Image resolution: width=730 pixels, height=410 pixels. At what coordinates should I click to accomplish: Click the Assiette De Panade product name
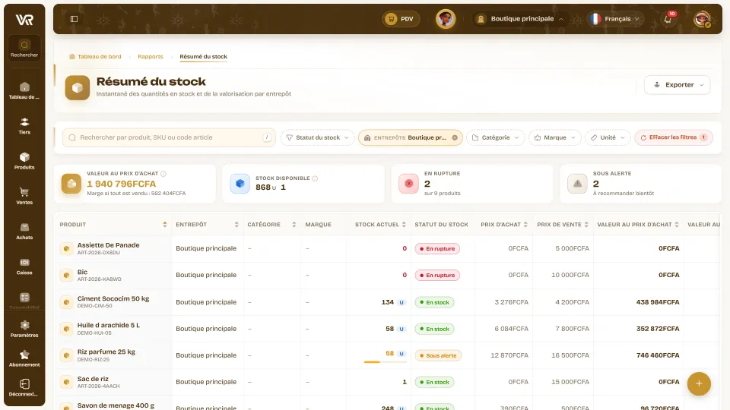(108, 245)
